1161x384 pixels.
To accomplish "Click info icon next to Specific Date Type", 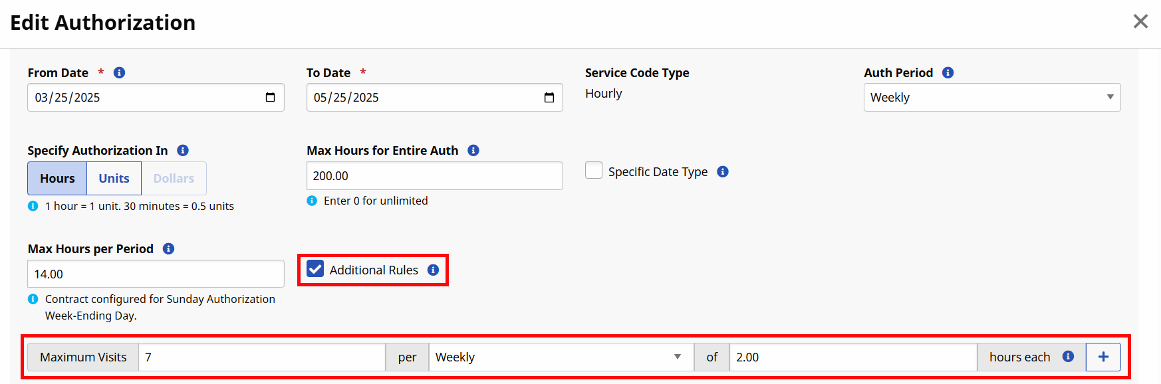I will [723, 172].
